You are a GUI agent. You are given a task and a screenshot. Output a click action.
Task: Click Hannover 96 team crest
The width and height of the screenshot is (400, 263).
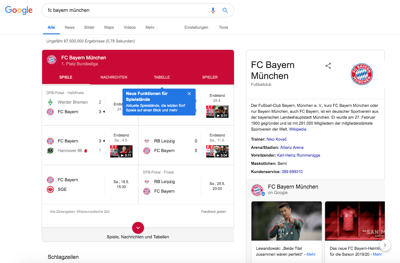(50, 151)
